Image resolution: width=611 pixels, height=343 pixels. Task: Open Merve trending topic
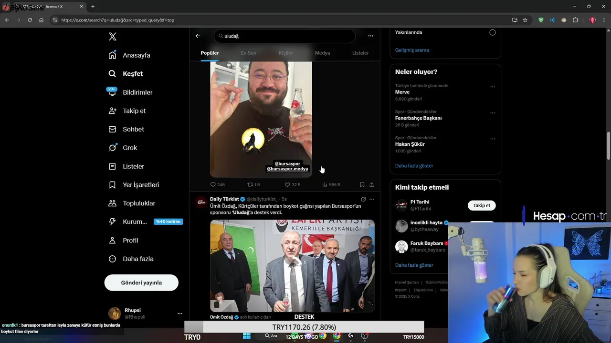click(x=402, y=92)
